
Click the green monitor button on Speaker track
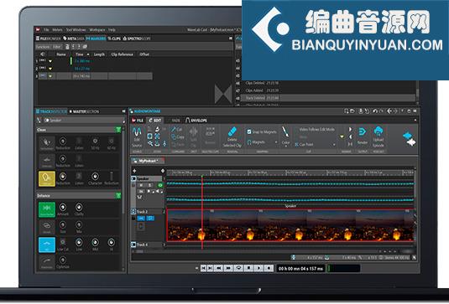click(160, 185)
